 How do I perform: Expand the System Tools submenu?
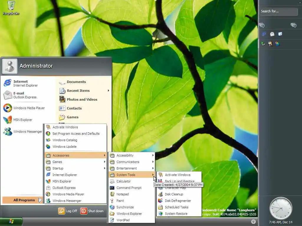pyautogui.click(x=132, y=175)
